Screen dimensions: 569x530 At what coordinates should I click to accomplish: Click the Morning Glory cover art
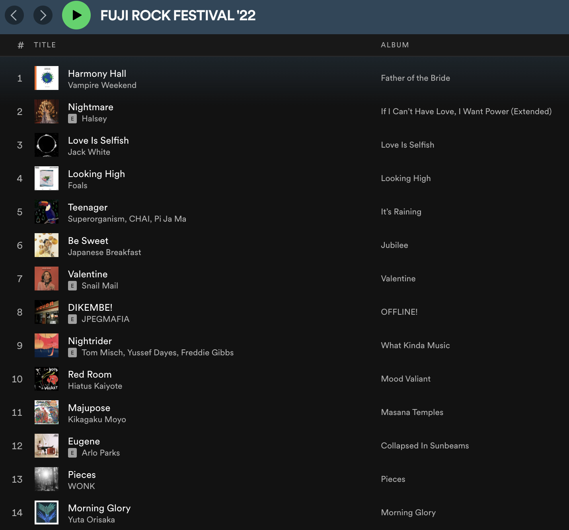(x=47, y=512)
